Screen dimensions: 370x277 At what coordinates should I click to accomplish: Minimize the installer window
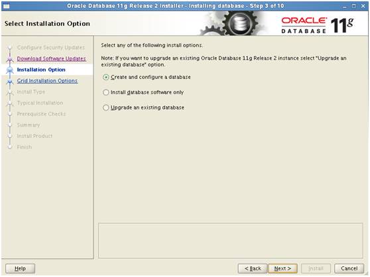[345, 7]
